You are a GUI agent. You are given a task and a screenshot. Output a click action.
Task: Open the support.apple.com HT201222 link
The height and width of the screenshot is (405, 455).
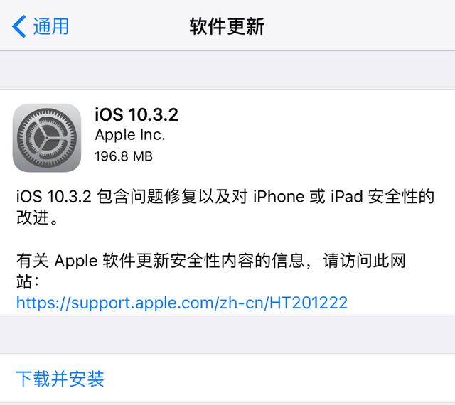(x=182, y=303)
